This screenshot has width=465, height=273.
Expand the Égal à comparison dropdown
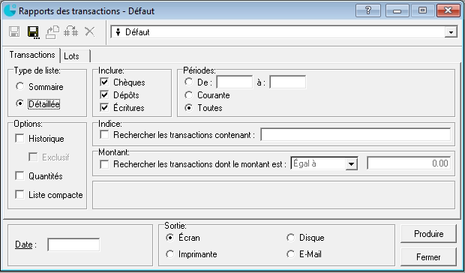352,163
